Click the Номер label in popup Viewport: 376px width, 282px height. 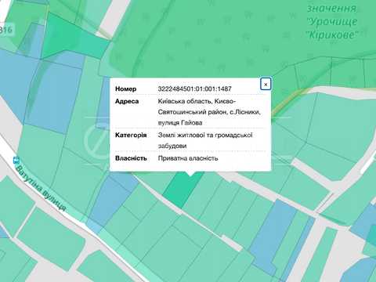(125, 89)
